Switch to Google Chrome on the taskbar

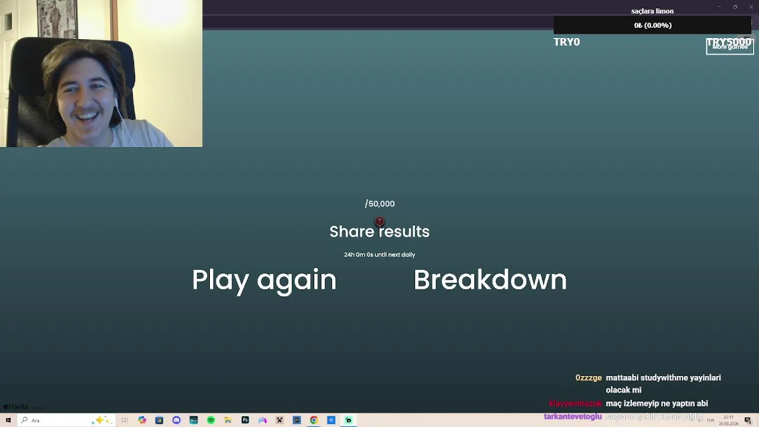pyautogui.click(x=314, y=420)
